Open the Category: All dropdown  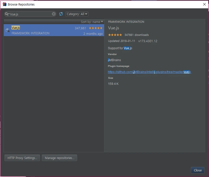[x=77, y=14]
